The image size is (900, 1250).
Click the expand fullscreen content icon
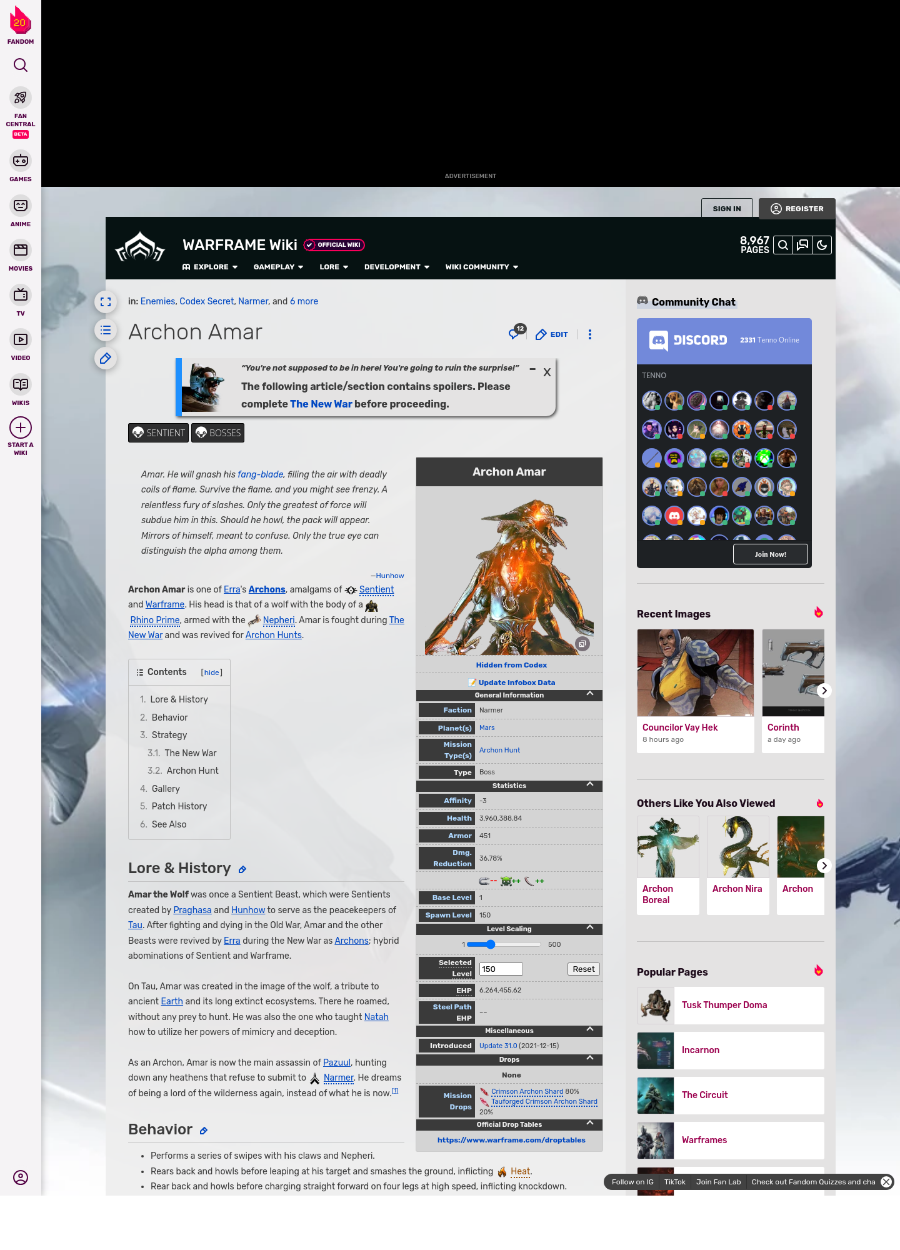[x=106, y=302]
